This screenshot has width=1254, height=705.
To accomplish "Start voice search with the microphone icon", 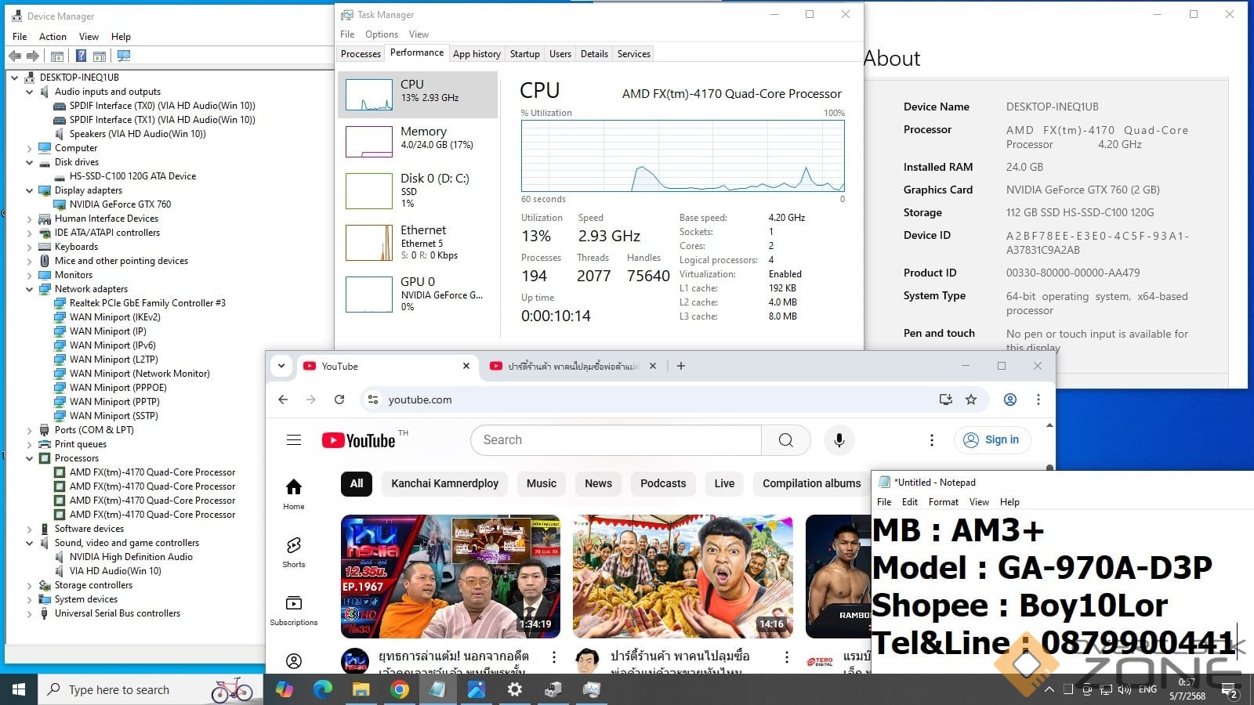I will (839, 440).
